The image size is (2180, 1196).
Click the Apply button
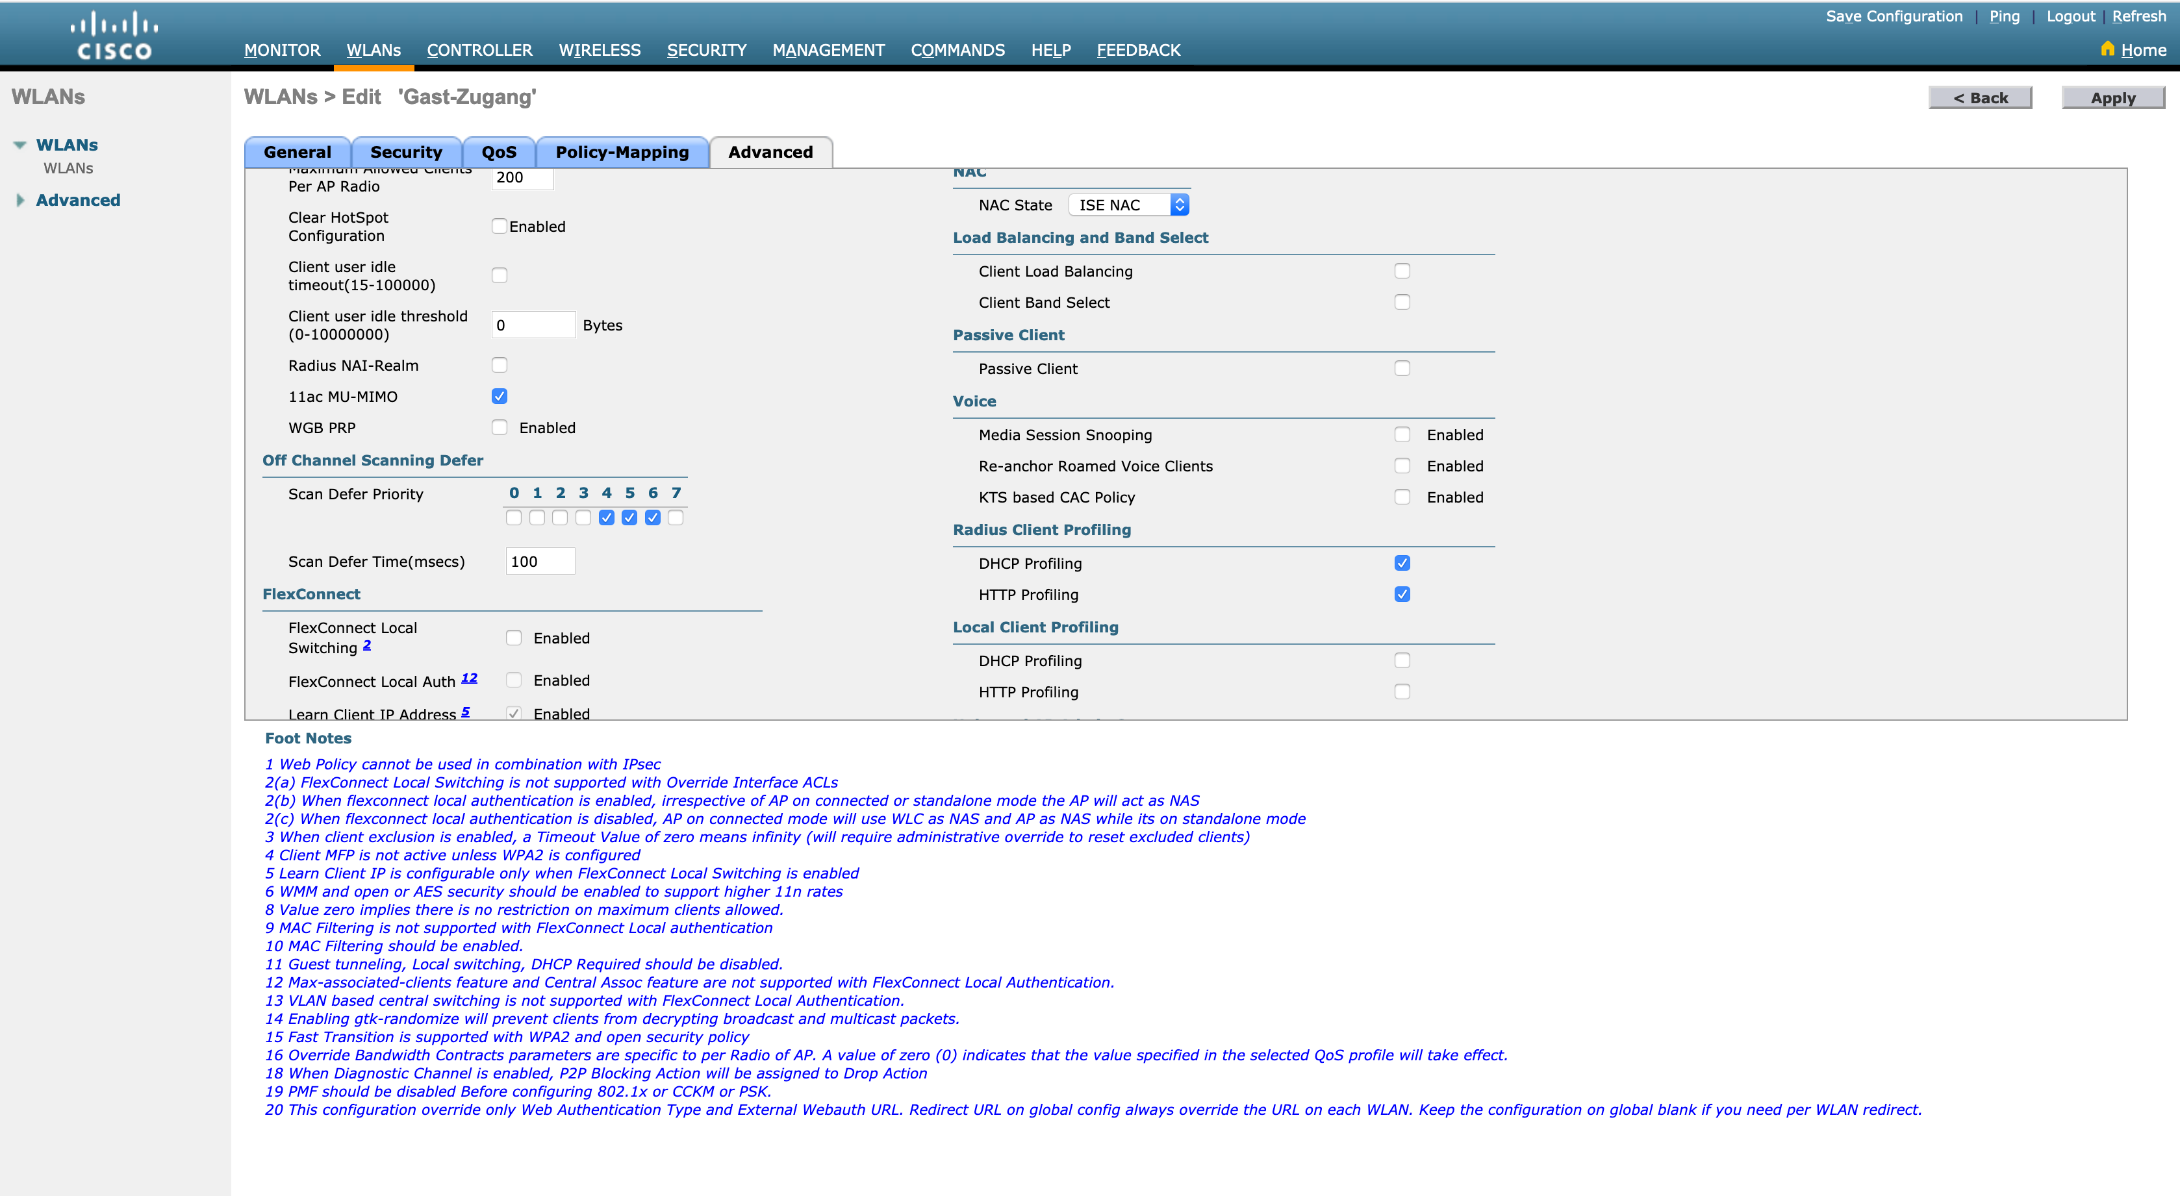click(x=2112, y=97)
